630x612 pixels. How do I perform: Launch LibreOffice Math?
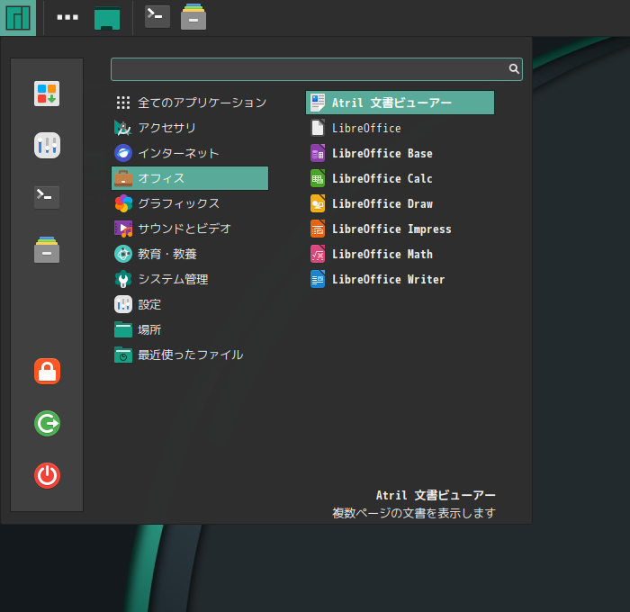pos(400,254)
